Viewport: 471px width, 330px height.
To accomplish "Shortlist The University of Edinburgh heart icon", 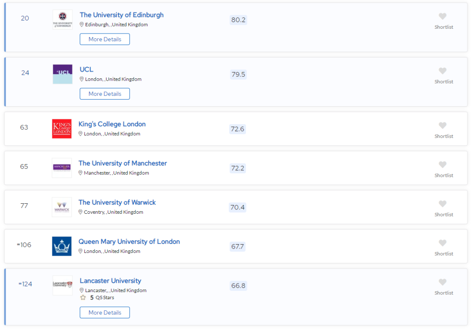I will click(442, 17).
